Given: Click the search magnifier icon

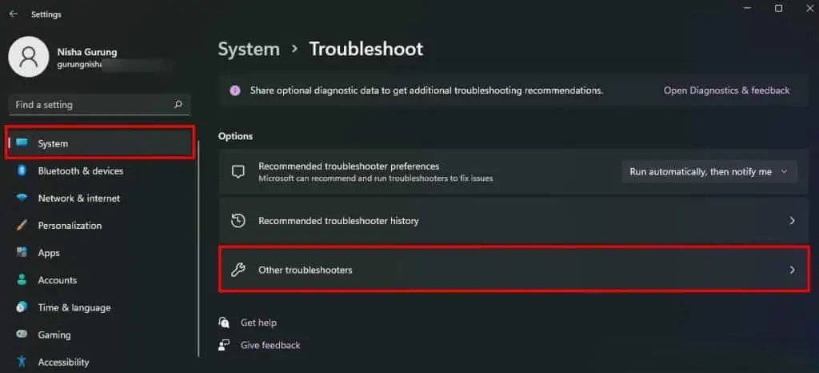Looking at the screenshot, I should 178,105.
